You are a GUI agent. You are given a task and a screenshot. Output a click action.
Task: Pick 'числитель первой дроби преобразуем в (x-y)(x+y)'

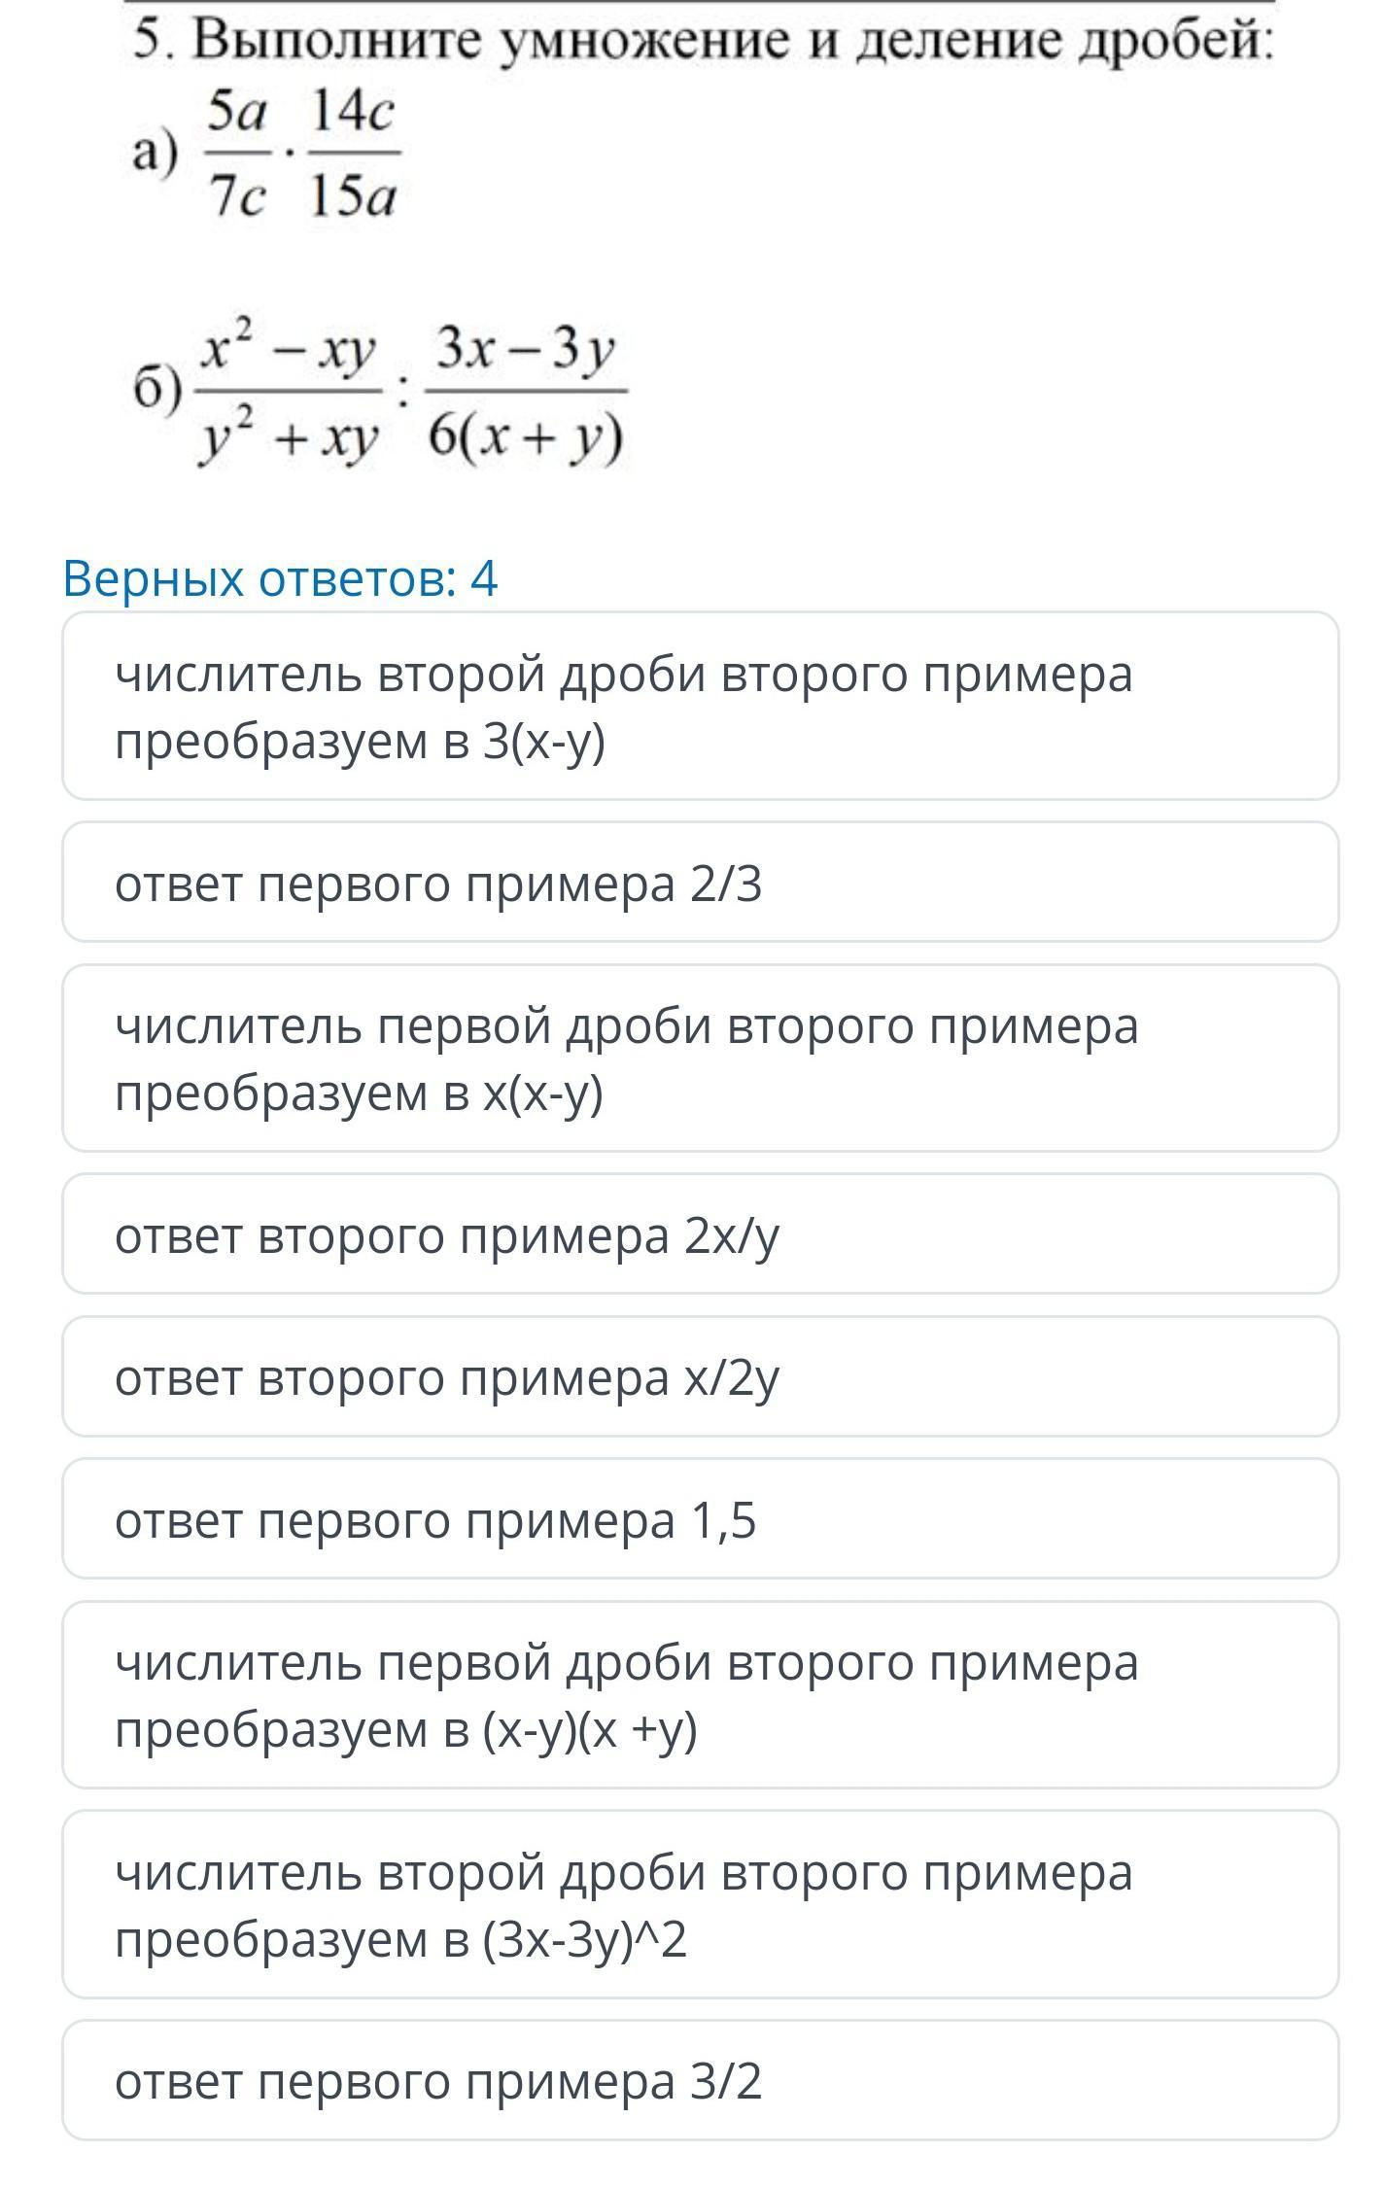[700, 1695]
